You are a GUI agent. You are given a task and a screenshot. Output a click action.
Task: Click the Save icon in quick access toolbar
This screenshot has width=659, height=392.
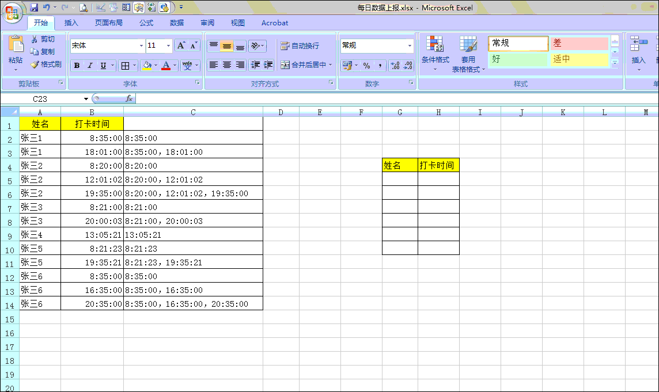[34, 7]
